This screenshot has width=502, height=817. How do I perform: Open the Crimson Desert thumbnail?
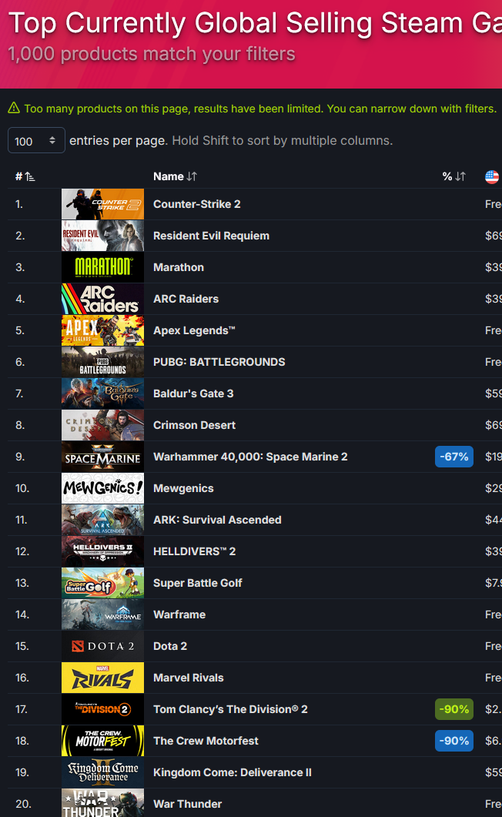pos(102,425)
